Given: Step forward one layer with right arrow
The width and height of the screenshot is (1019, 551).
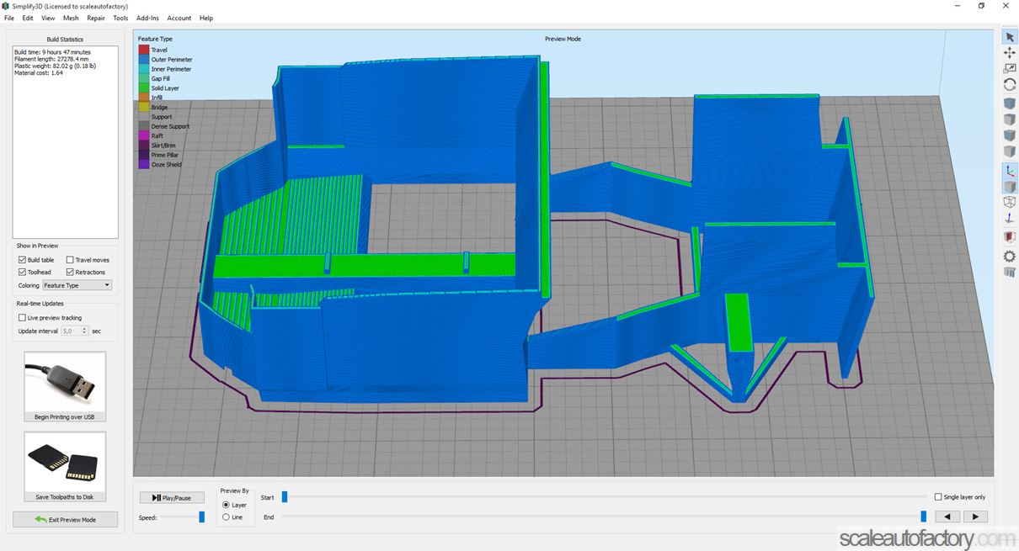Looking at the screenshot, I should click(975, 517).
